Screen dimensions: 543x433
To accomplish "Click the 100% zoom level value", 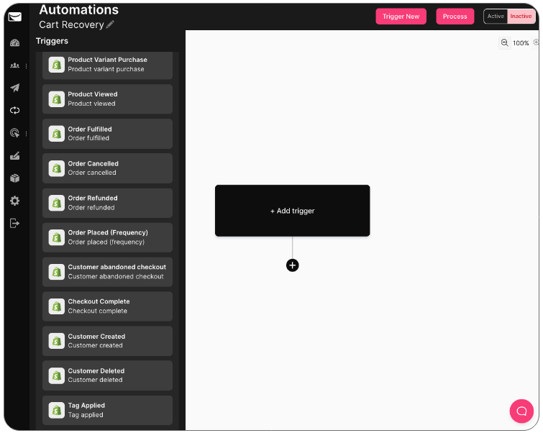I will pyautogui.click(x=521, y=43).
